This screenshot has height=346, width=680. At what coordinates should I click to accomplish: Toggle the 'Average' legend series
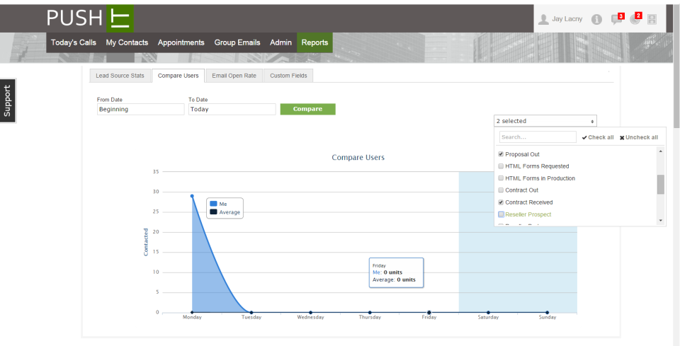225,212
